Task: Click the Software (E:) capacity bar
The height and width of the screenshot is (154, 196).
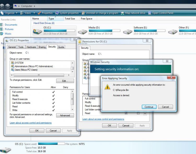Action: (x=149, y=30)
